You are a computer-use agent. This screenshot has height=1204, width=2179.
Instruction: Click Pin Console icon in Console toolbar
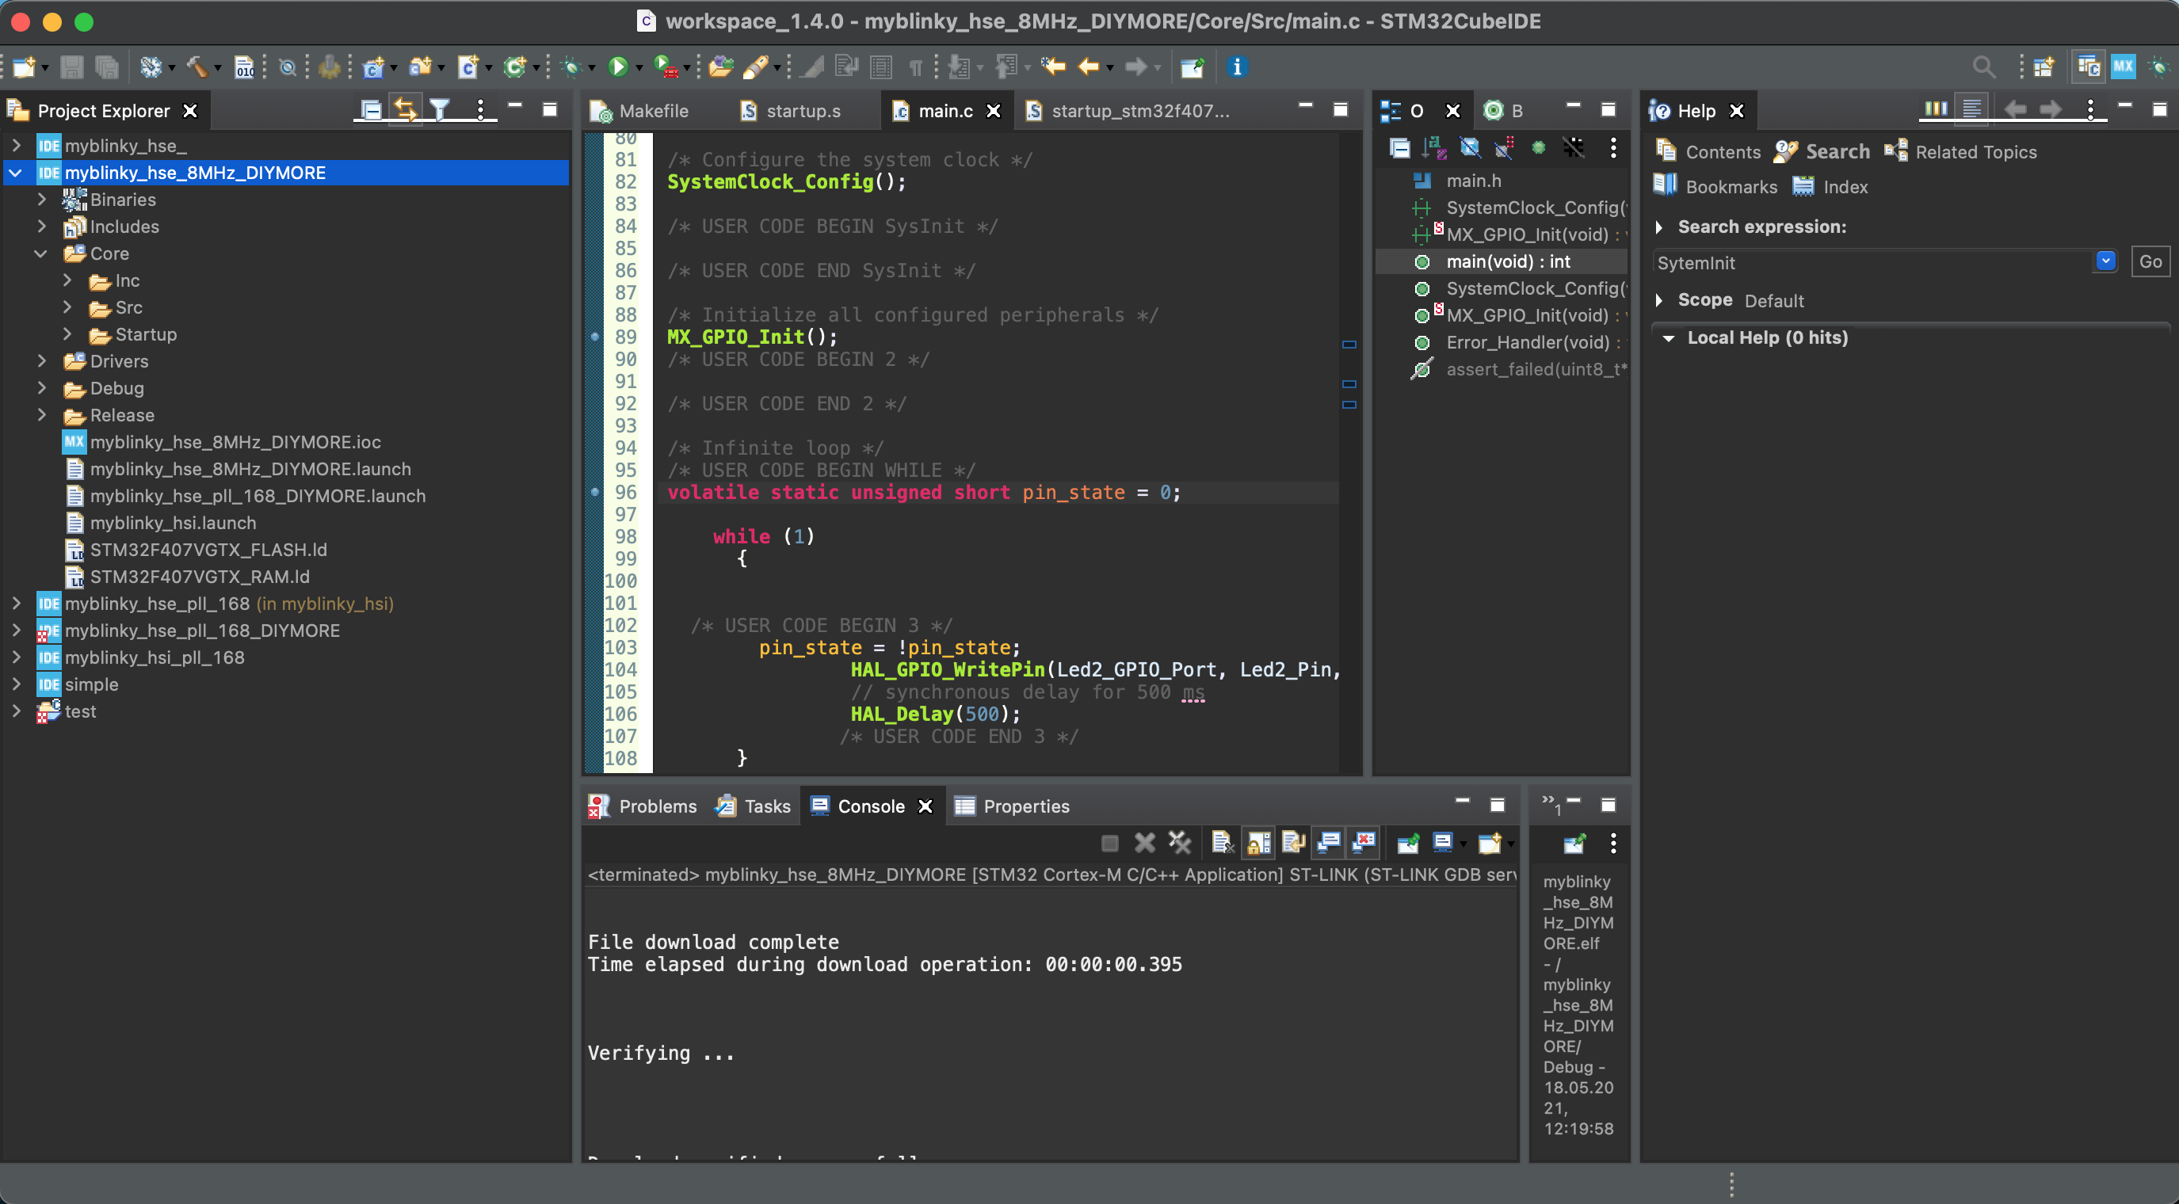1407,842
